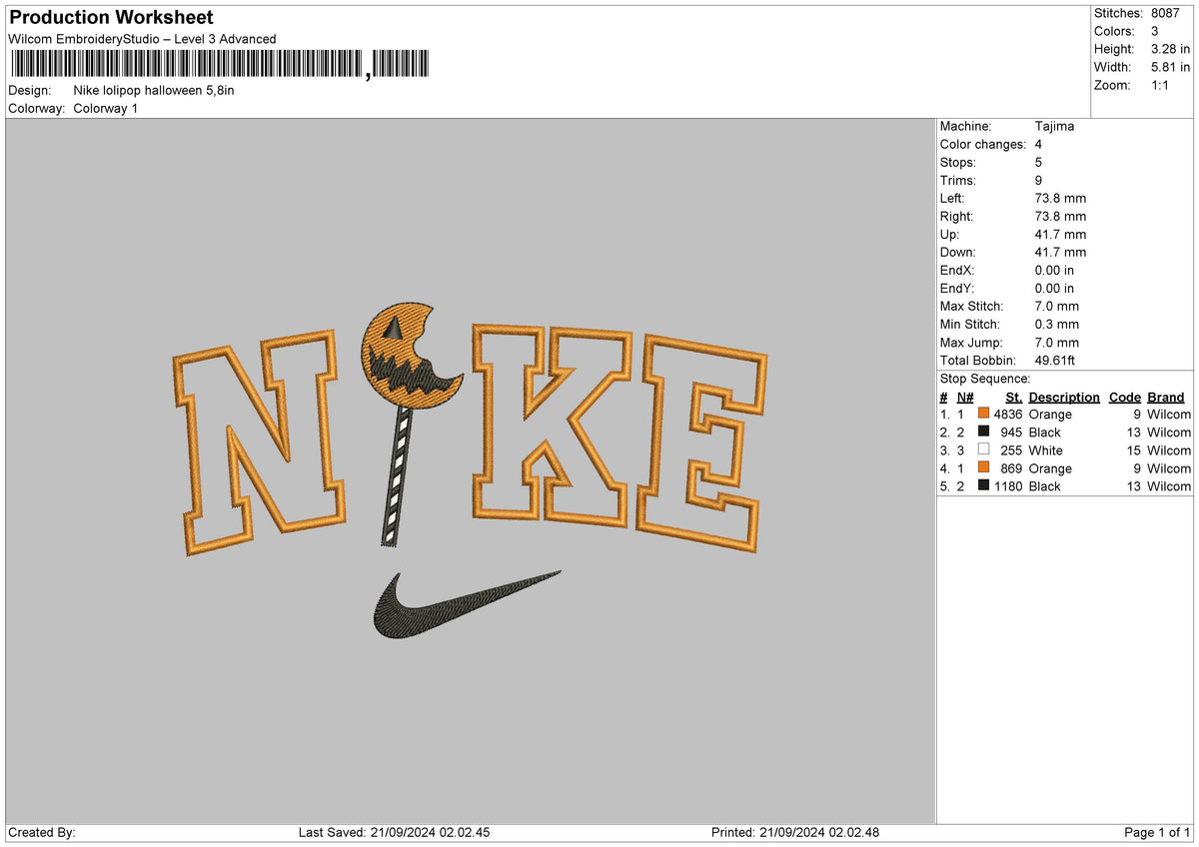Click the orange swatch in the 869-stitch row
This screenshot has width=1199, height=847.
point(984,467)
